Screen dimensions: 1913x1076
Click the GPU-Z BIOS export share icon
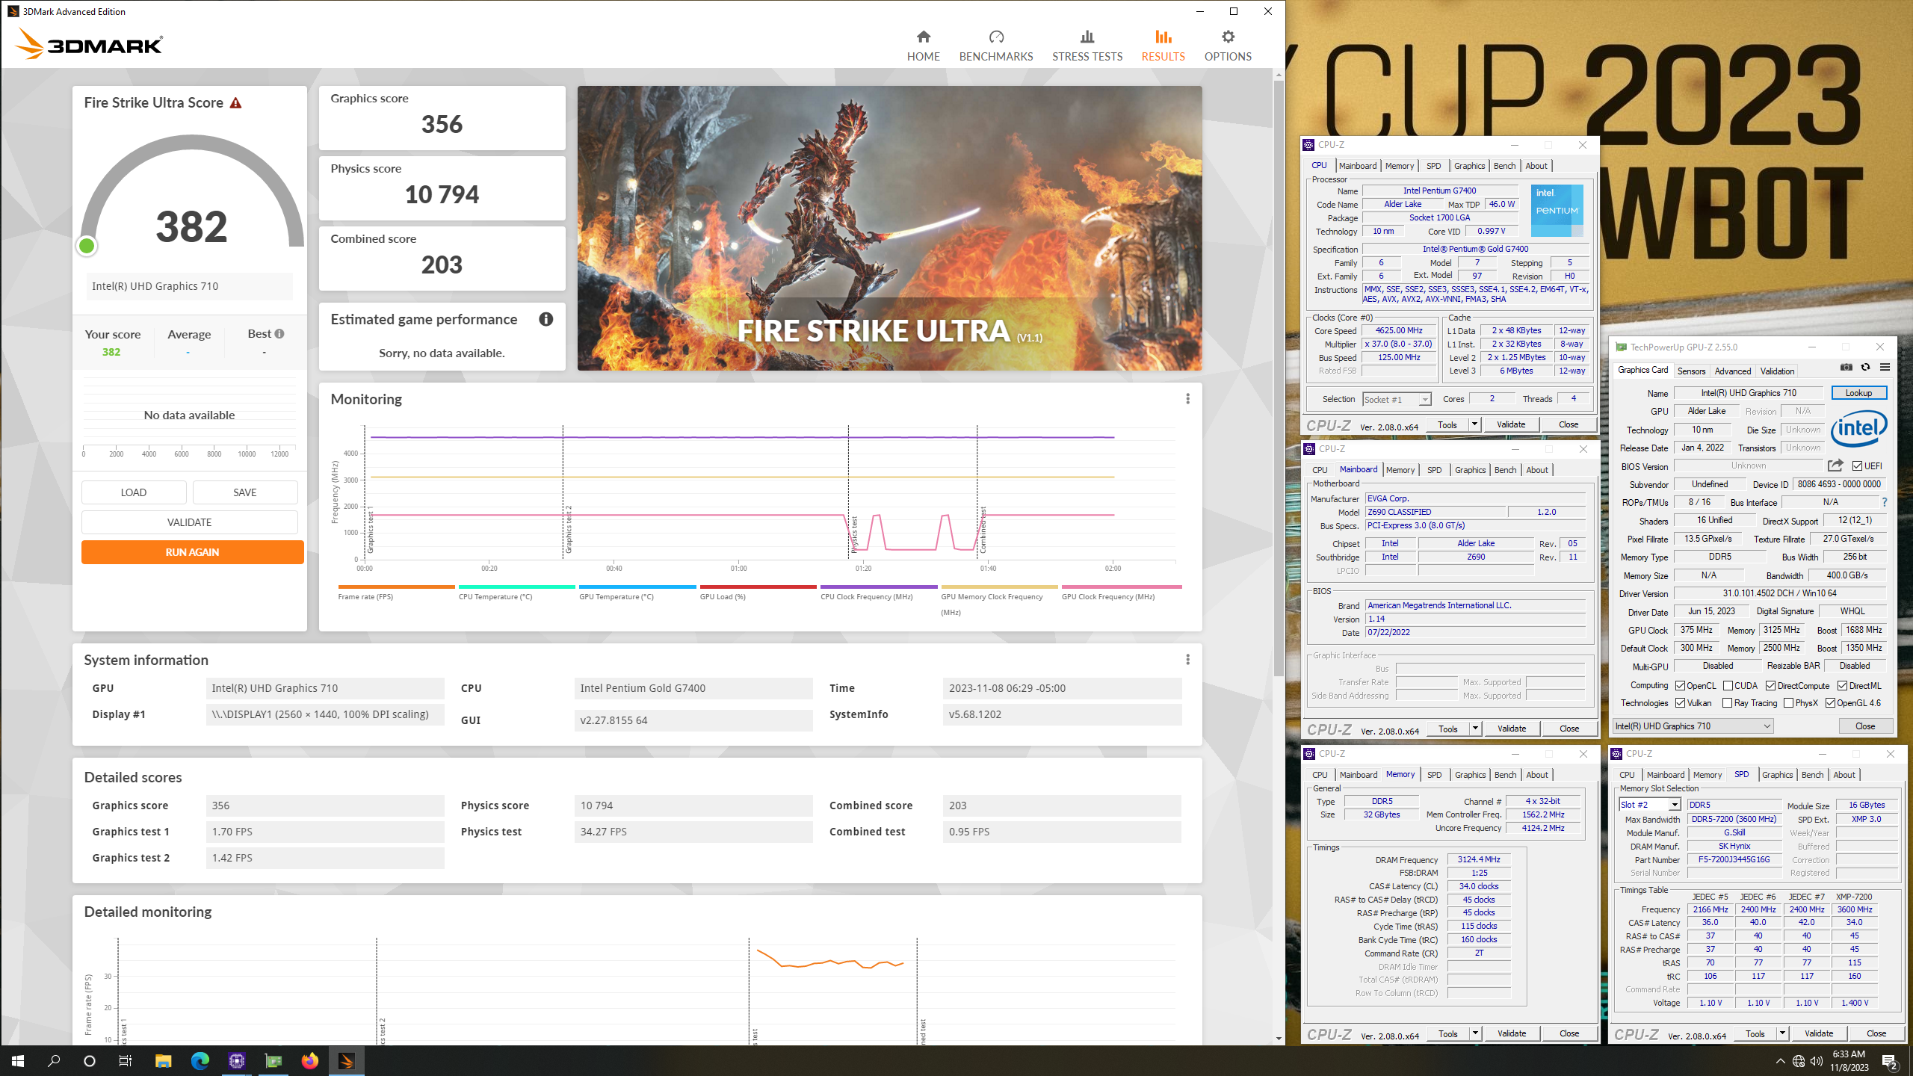(x=1835, y=466)
